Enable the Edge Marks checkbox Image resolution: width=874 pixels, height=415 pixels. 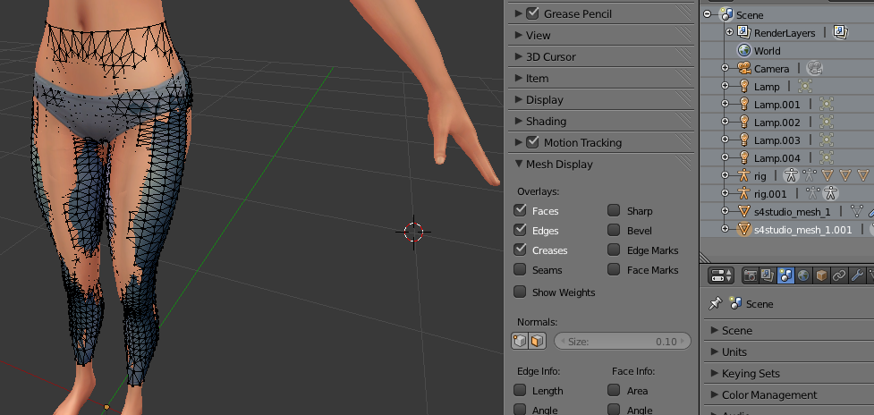coord(614,250)
